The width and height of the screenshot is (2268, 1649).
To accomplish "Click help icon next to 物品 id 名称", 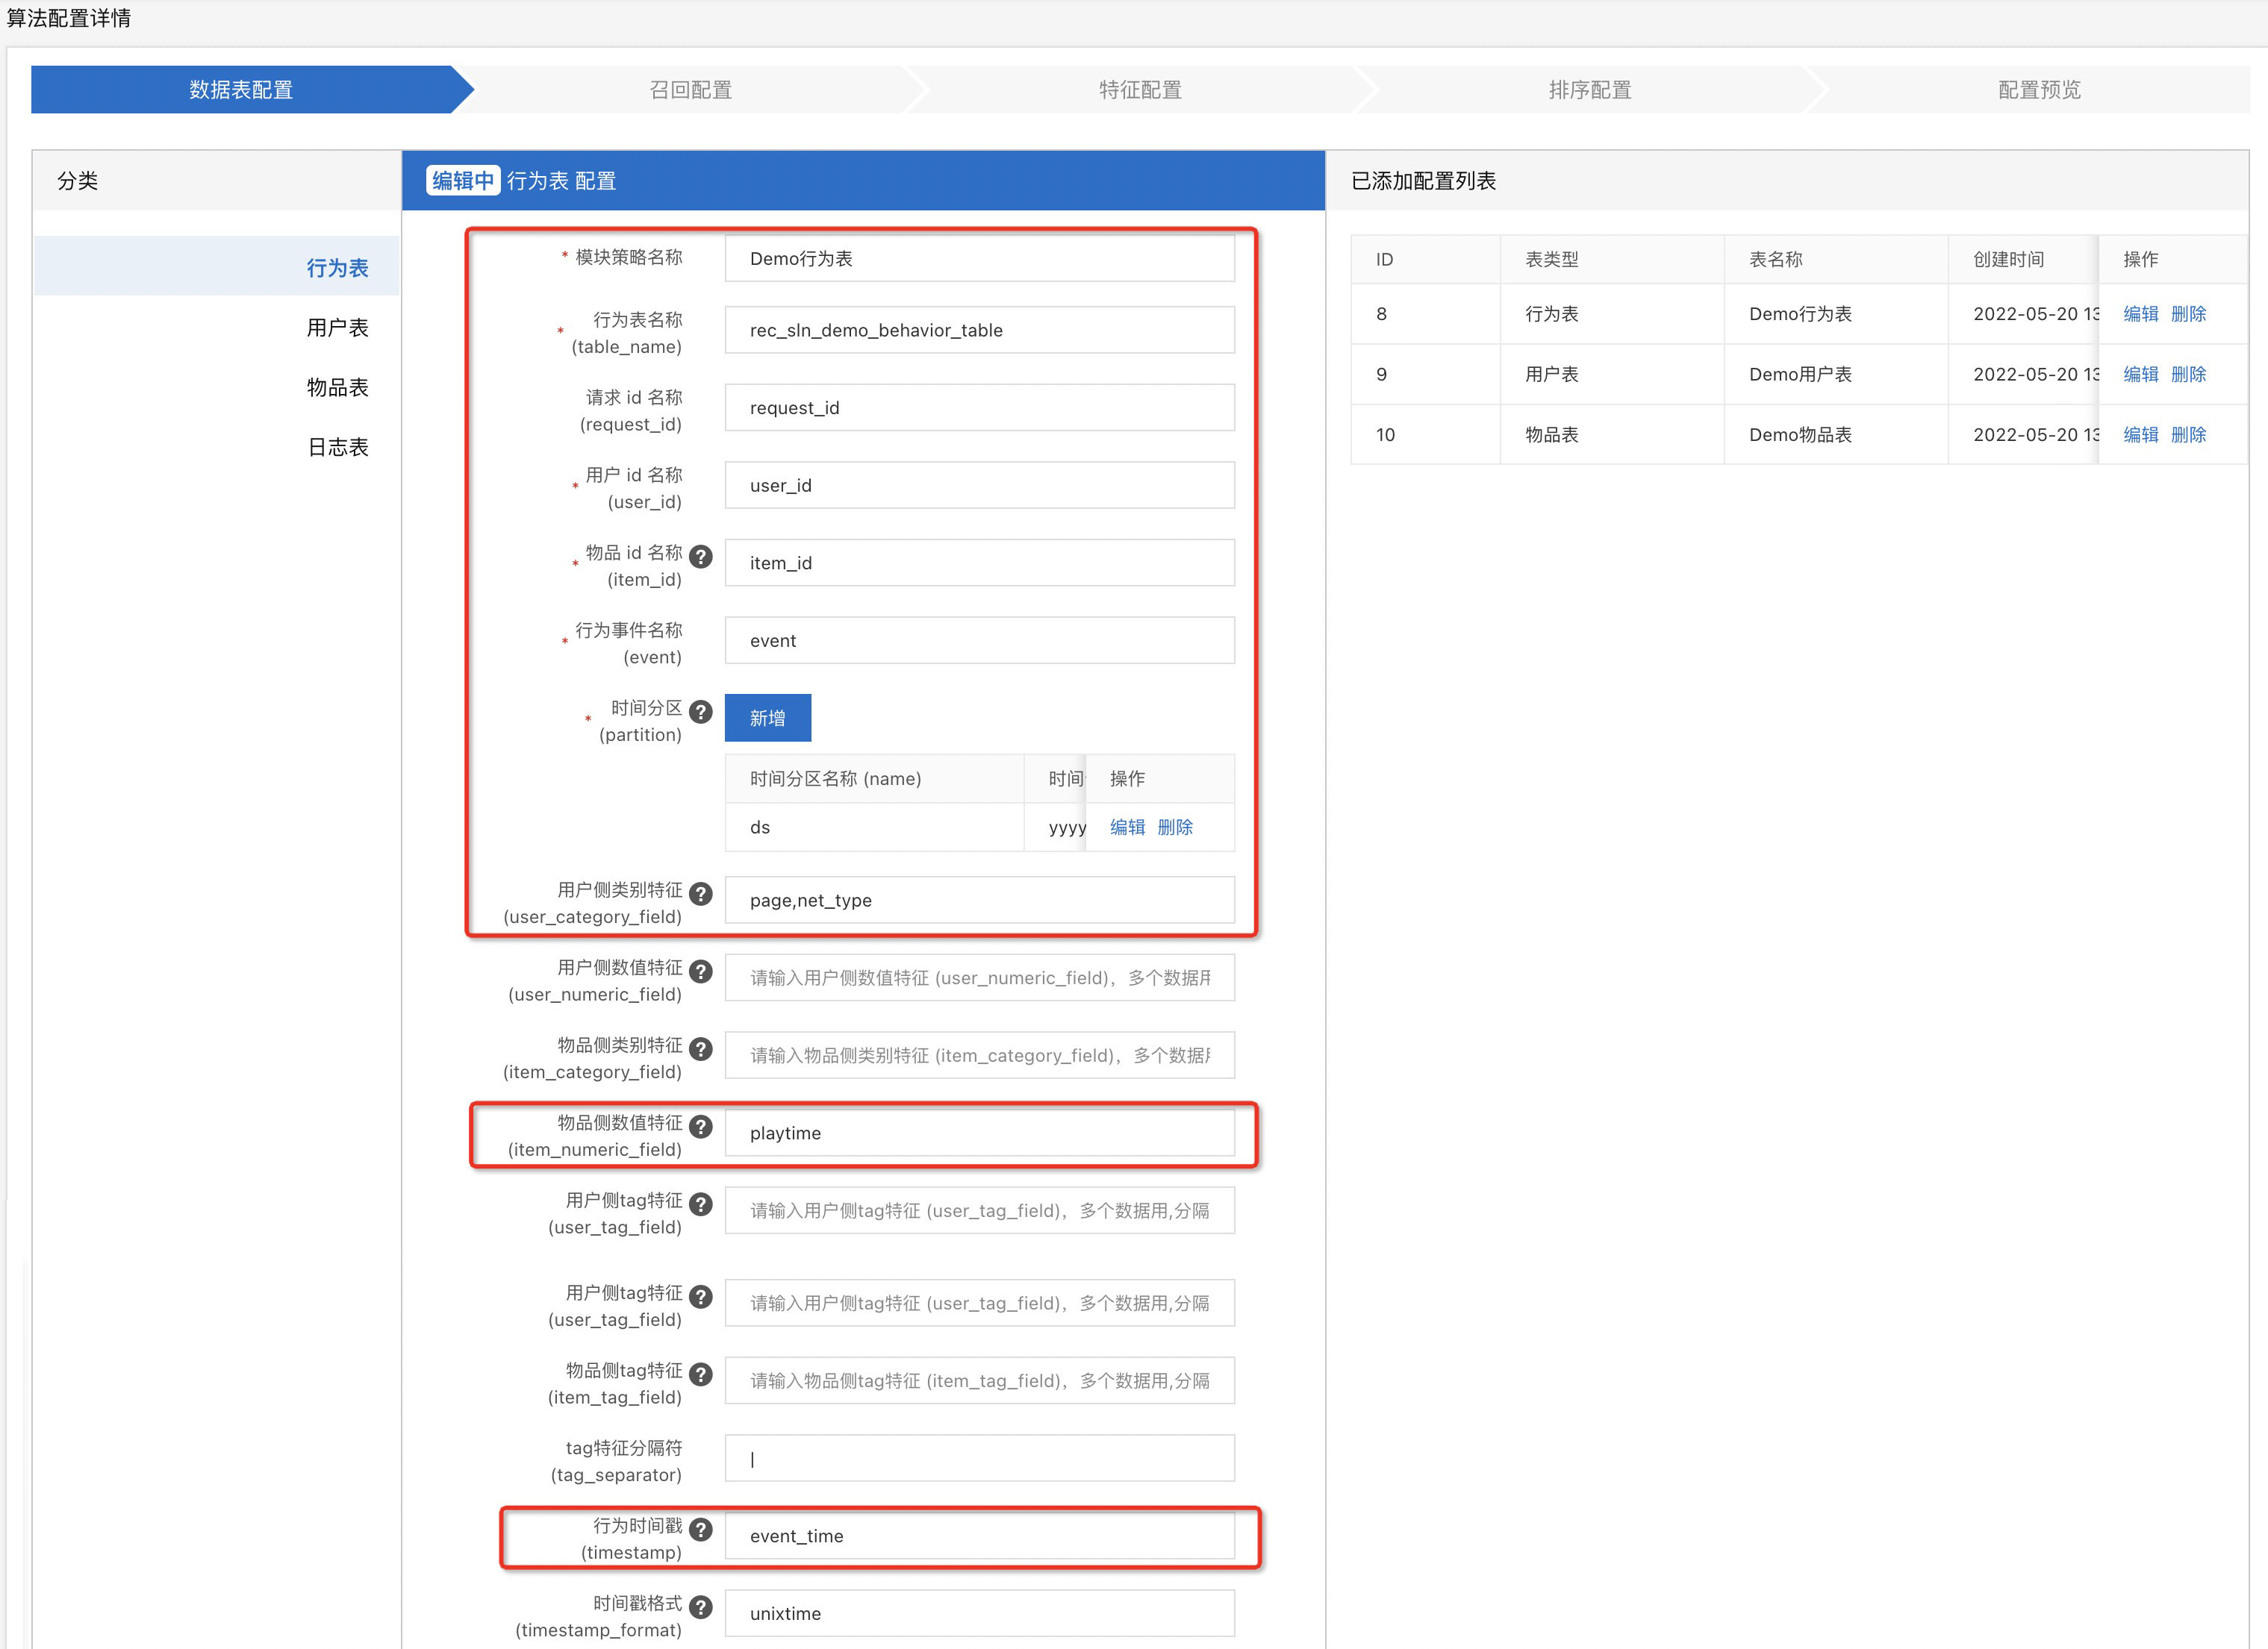I will [701, 556].
